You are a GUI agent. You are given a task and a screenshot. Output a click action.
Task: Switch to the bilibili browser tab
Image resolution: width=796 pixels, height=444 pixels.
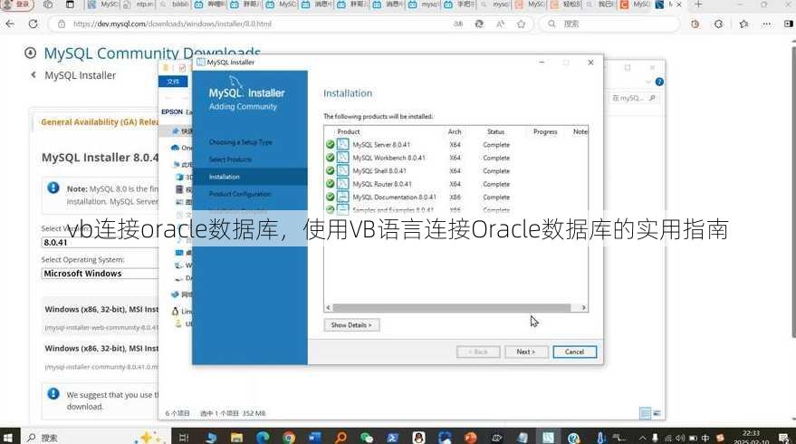pos(175,5)
